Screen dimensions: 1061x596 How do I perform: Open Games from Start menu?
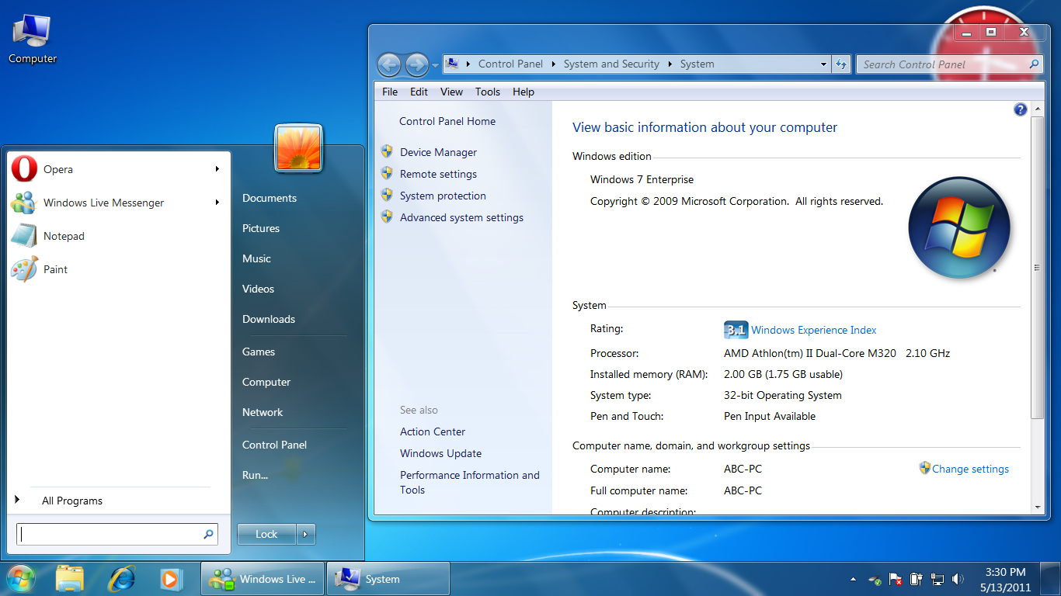click(x=259, y=352)
